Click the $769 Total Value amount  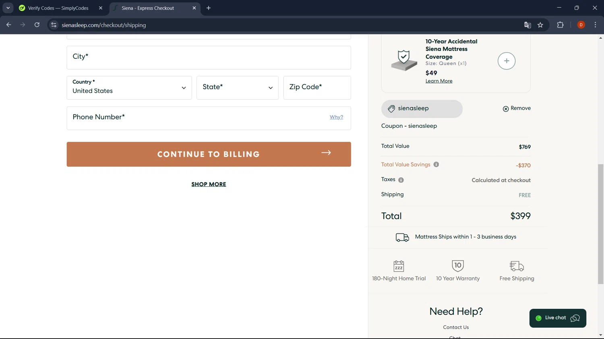pos(525,147)
